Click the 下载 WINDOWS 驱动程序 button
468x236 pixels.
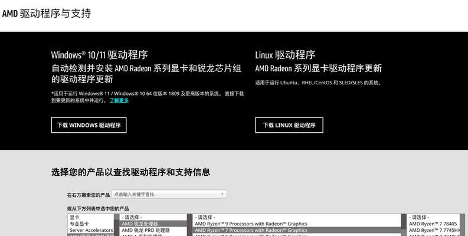point(89,125)
